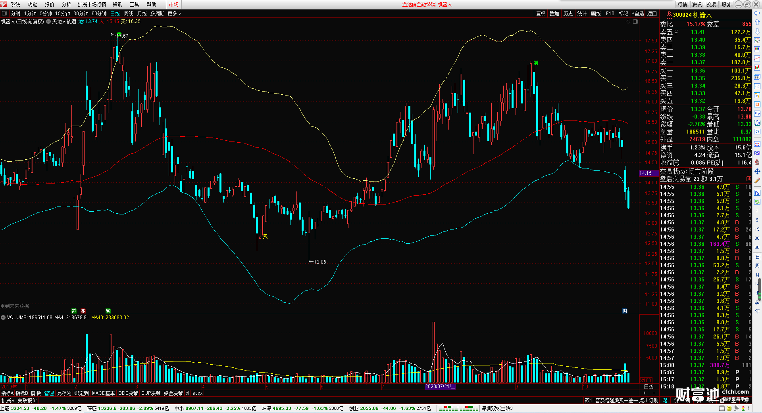Open the 帮助 menu dropdown
Image resolution: width=762 pixels, height=413 pixels.
coord(151,4)
